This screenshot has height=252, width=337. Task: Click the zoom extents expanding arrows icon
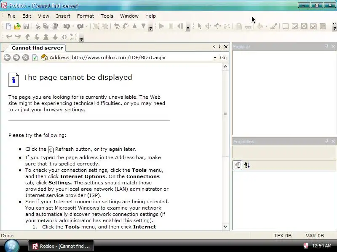(74, 37)
